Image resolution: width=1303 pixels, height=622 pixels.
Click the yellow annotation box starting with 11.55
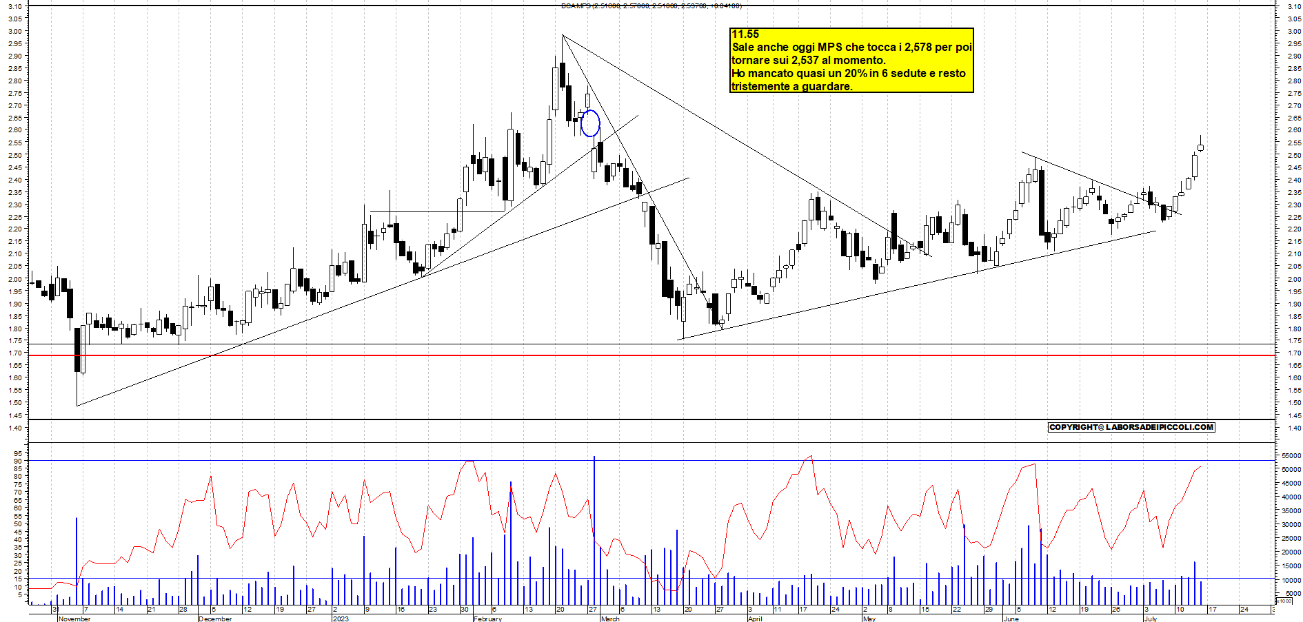click(x=851, y=60)
